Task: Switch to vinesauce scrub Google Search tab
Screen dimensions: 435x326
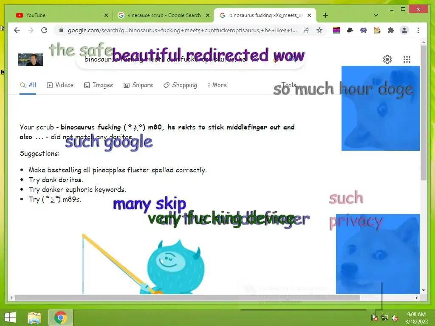Action: (x=163, y=15)
